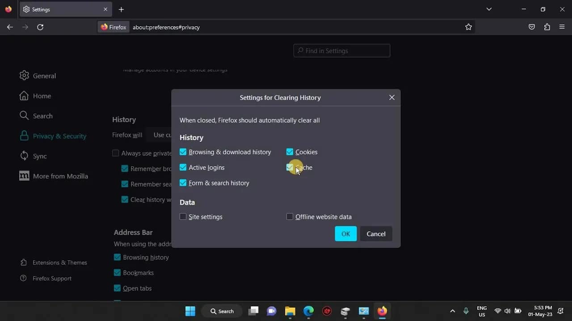Open the Extensions puzzle-piece icon
This screenshot has width=572, height=321.
tap(547, 27)
